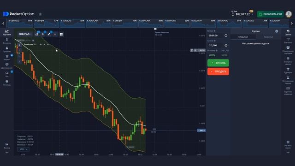Open the Trades history icon on right sidebar

click(288, 32)
